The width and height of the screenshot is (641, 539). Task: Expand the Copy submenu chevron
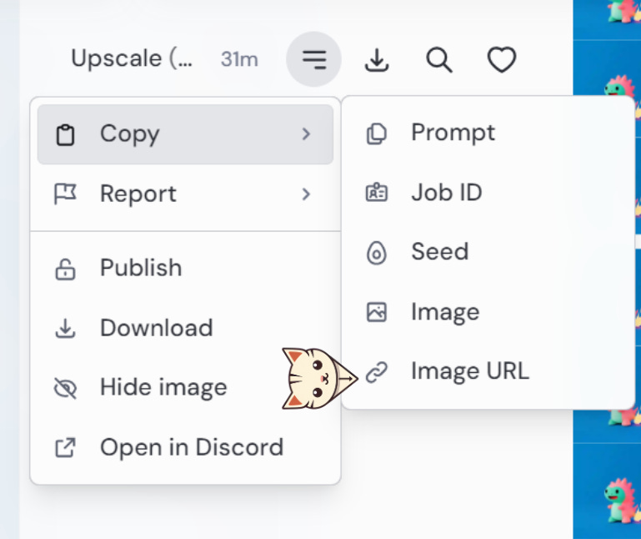click(306, 133)
